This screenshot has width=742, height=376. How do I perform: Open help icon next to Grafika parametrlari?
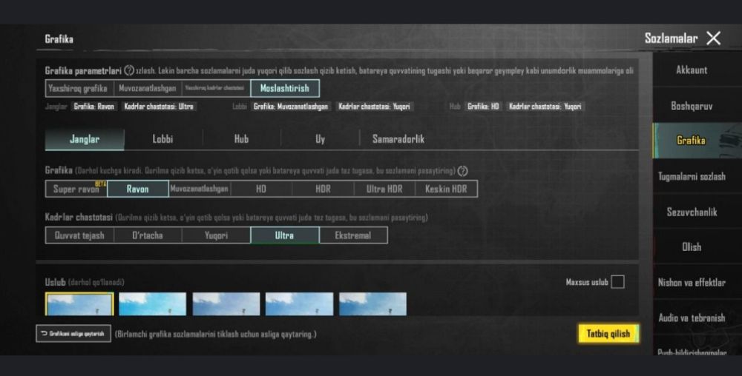[129, 71]
